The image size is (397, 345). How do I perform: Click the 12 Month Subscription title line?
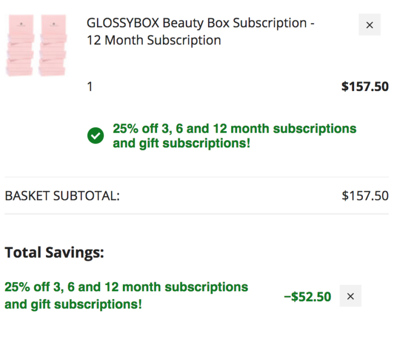point(154,40)
